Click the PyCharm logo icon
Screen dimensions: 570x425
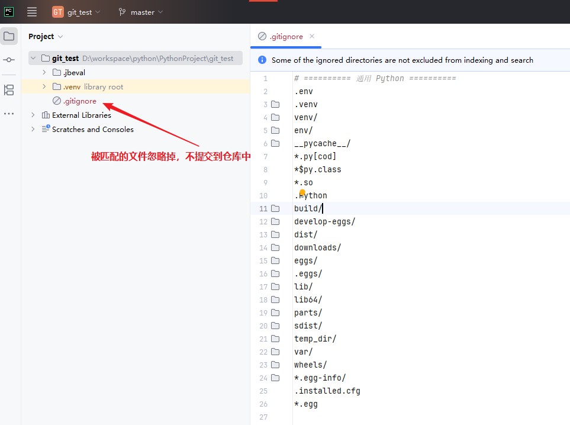(x=9, y=12)
